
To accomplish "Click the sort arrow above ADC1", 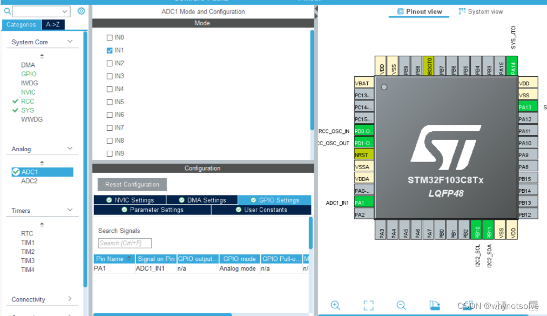I will pyautogui.click(x=42, y=163).
